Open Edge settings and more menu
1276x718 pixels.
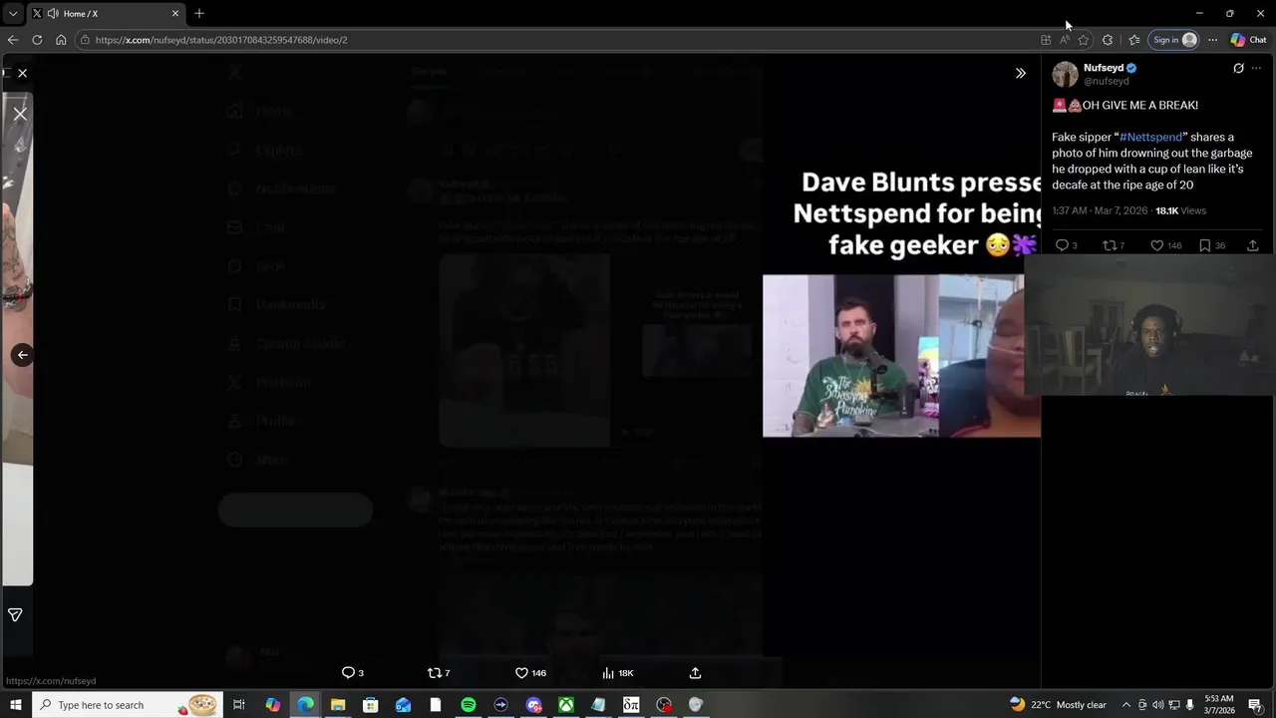tap(1212, 40)
